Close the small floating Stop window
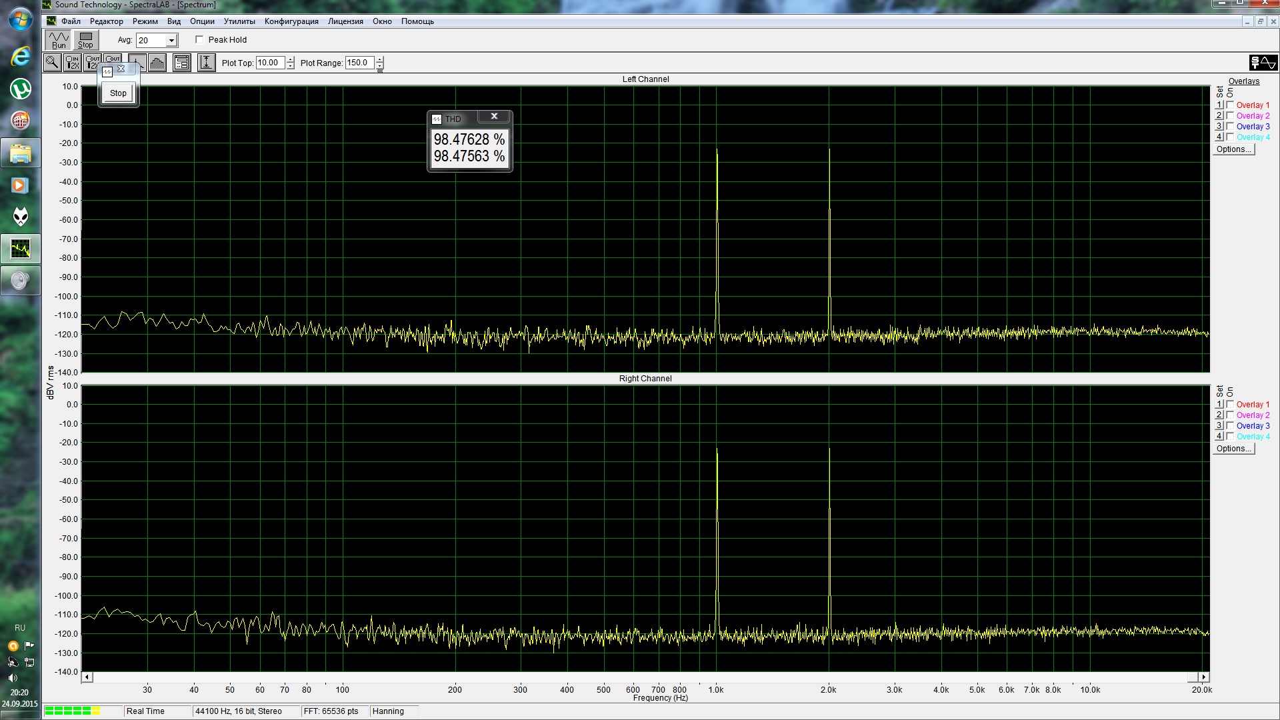 click(x=121, y=69)
